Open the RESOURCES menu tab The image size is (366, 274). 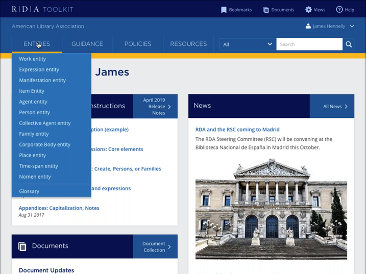pyautogui.click(x=188, y=44)
